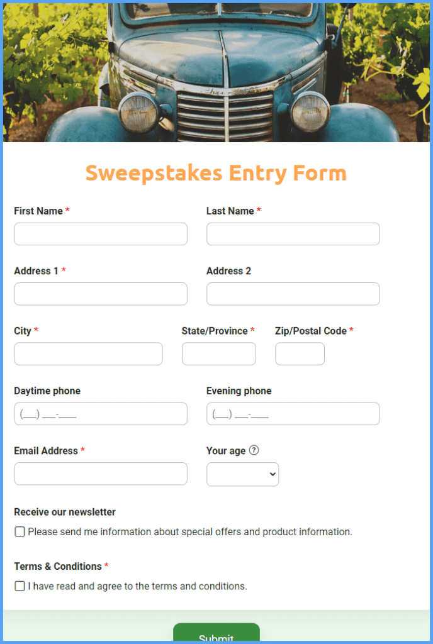This screenshot has width=433, height=644.
Task: Click the newsletter special offers text
Action: tap(190, 532)
